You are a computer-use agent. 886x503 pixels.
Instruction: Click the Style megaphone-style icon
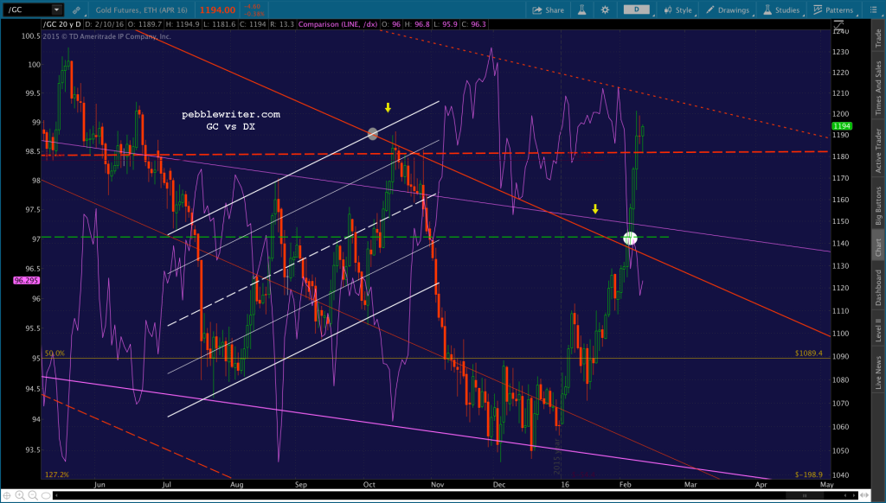pos(670,10)
